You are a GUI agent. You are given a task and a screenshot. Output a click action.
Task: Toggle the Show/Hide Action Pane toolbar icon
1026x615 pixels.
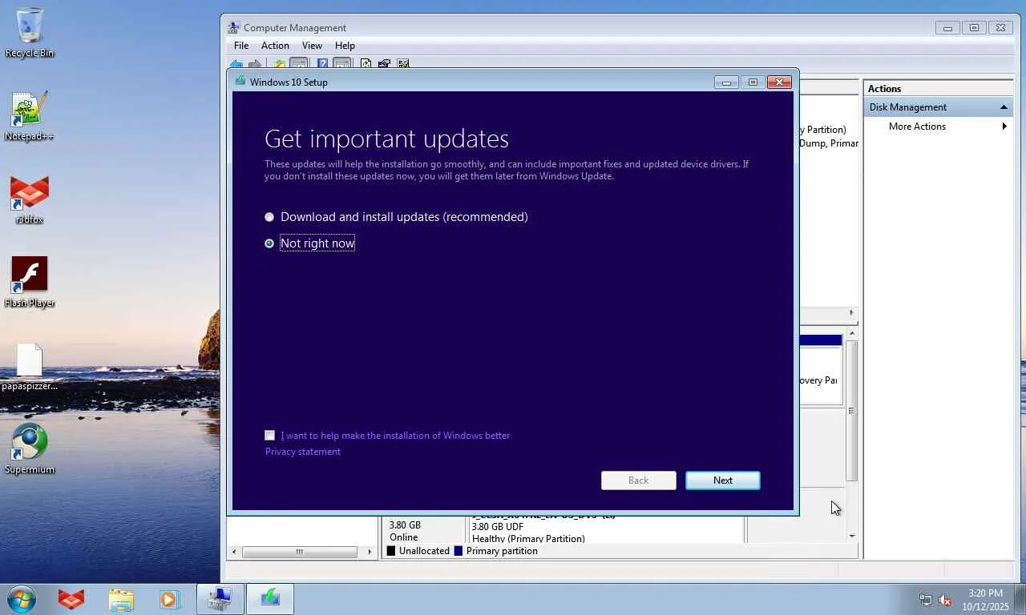coord(341,64)
